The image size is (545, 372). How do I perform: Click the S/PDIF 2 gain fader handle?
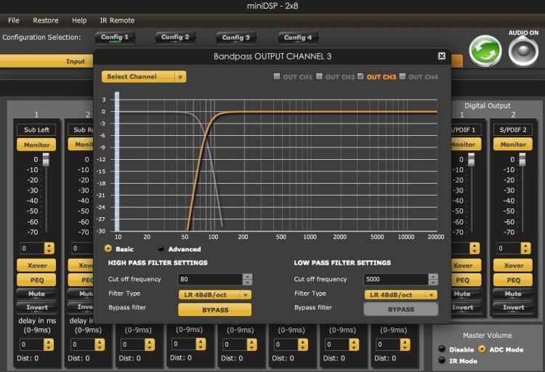522,160
